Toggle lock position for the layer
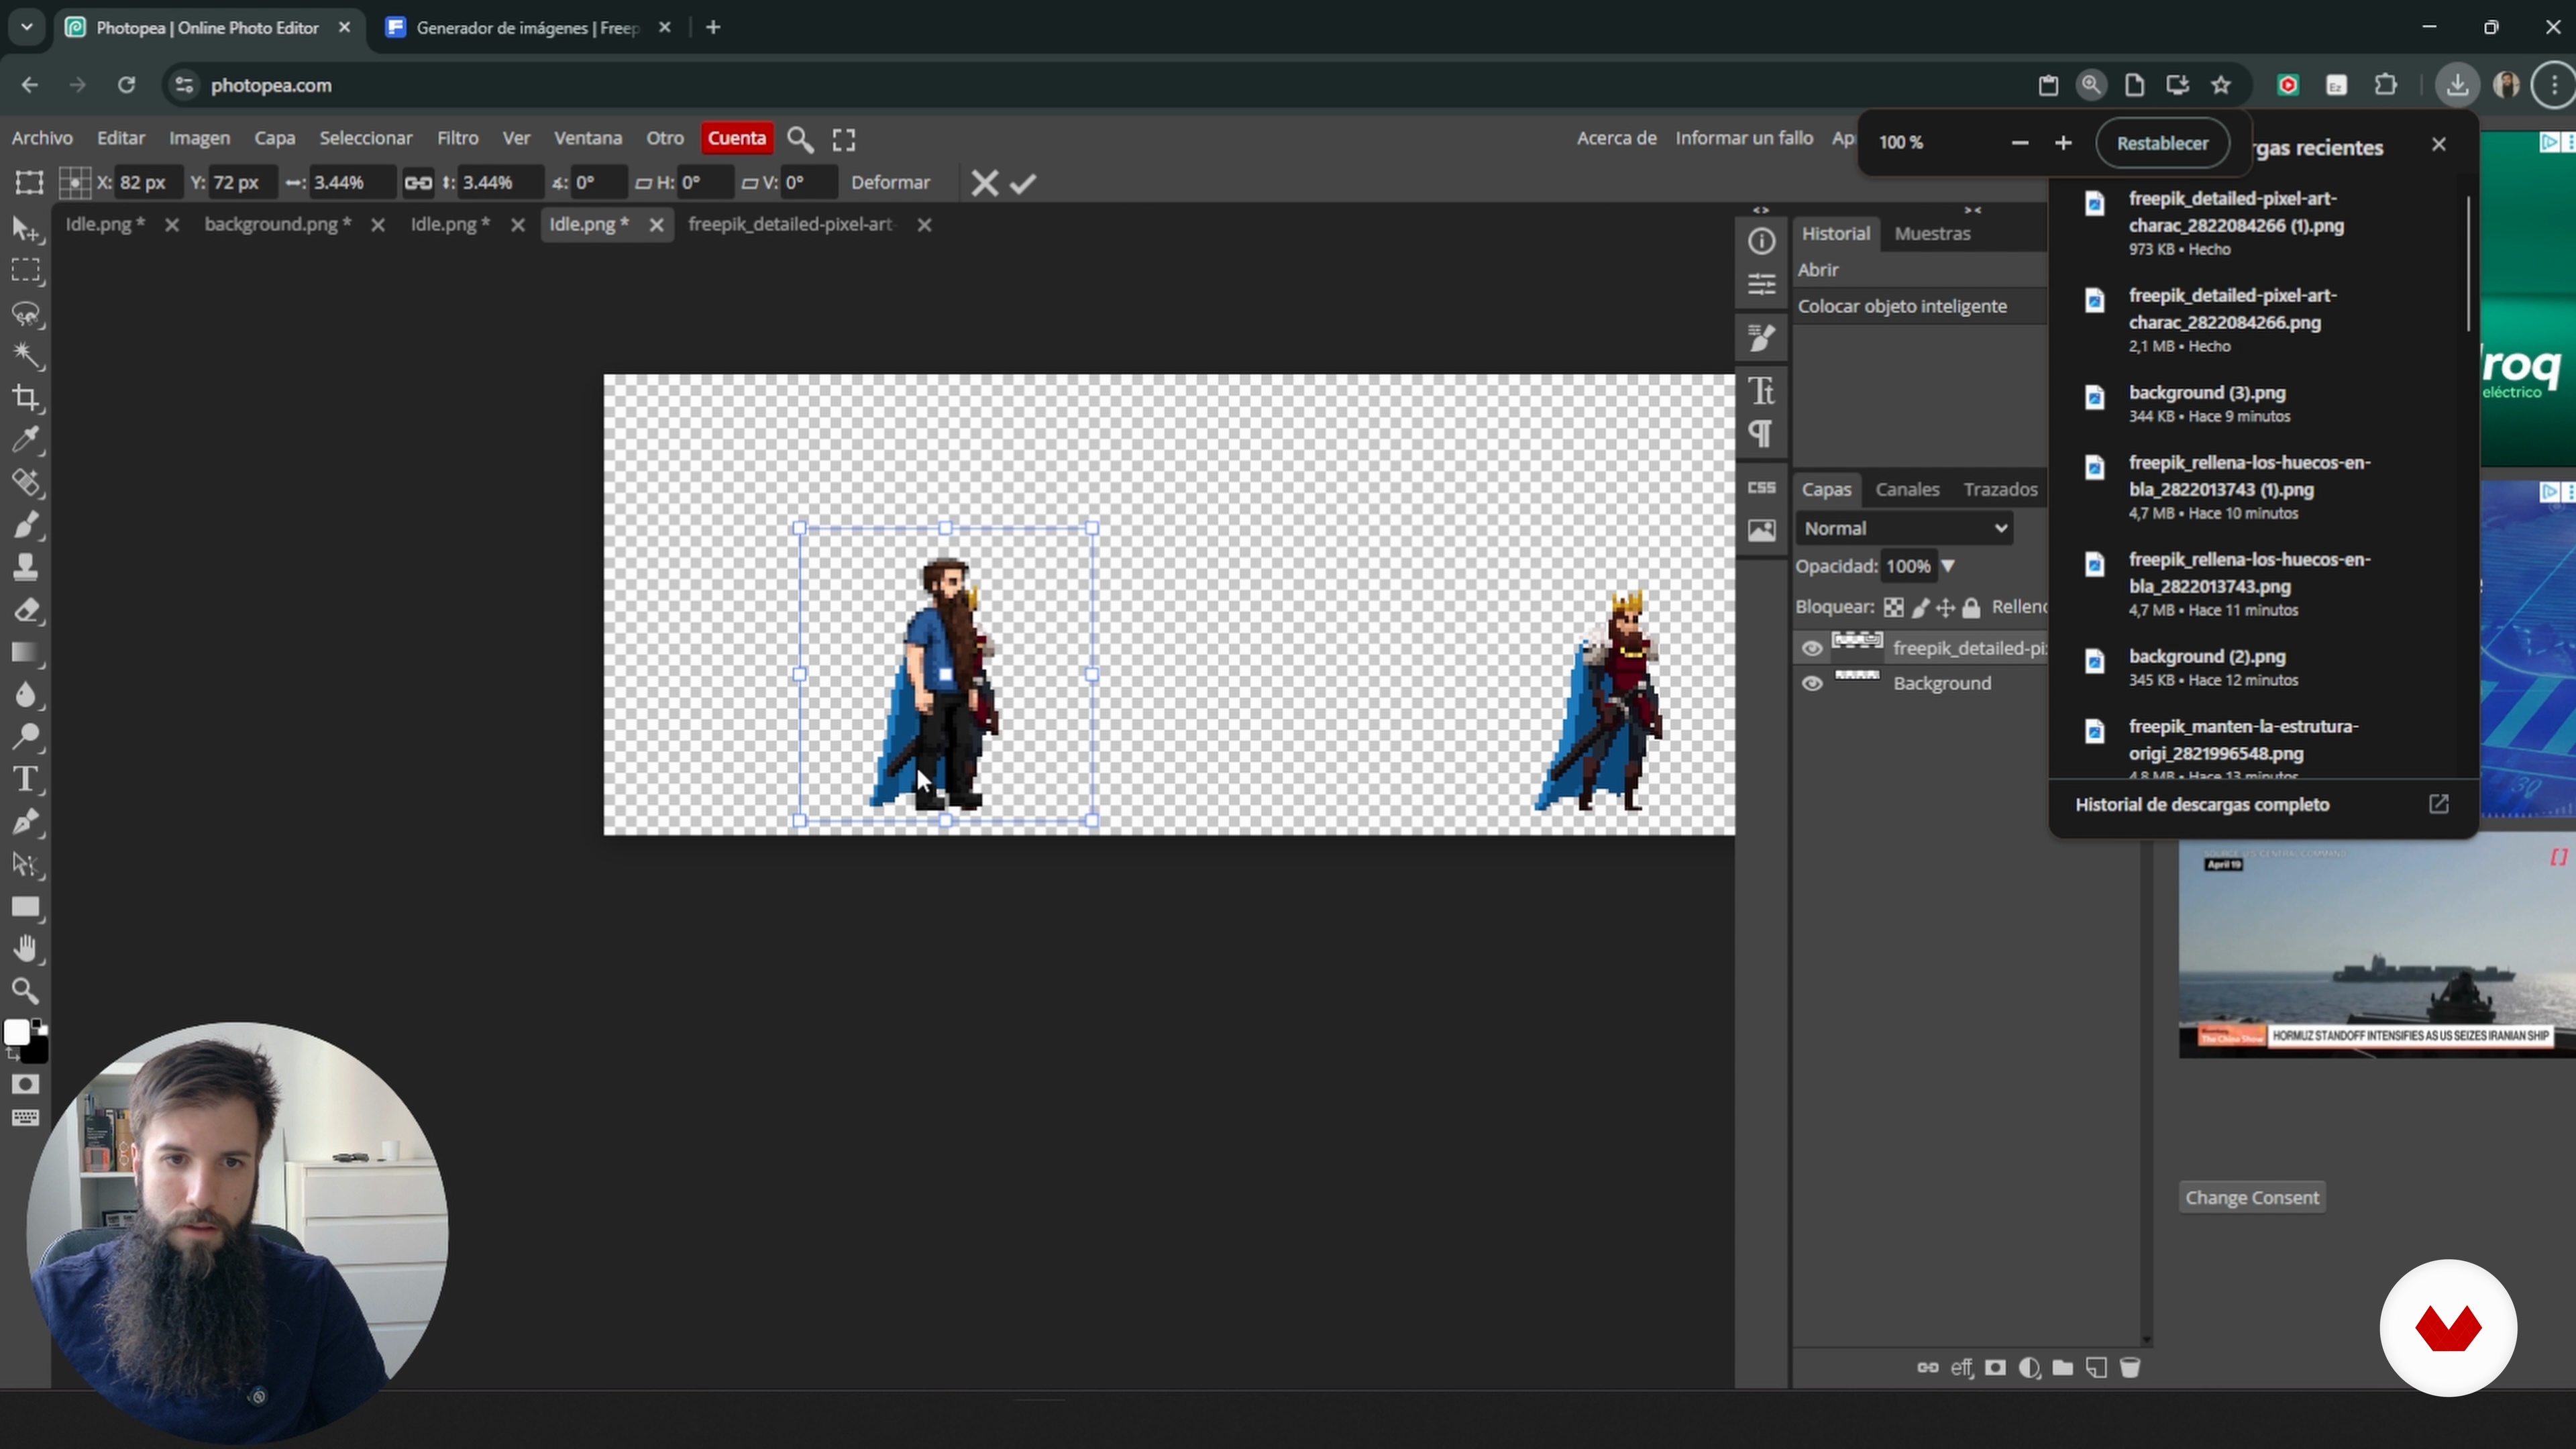The height and width of the screenshot is (1449, 2576). [1945, 607]
